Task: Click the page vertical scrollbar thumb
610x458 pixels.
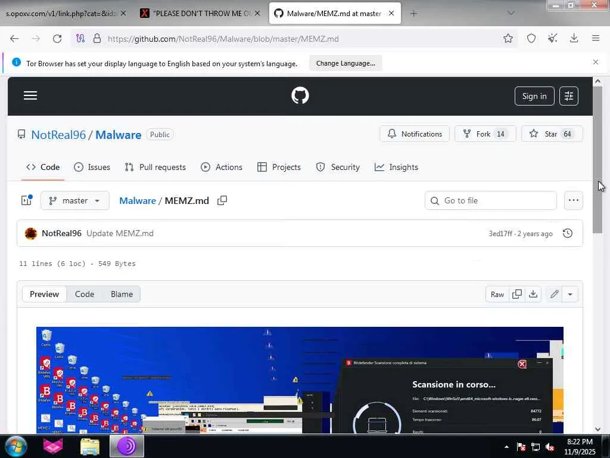Action: (597, 160)
